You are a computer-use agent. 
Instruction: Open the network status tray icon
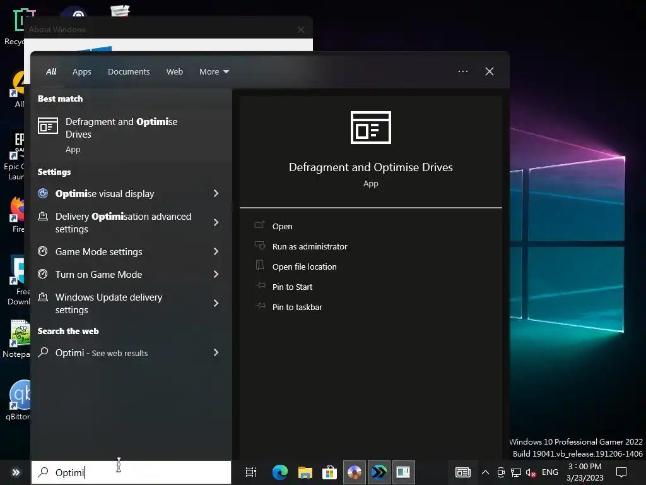516,472
